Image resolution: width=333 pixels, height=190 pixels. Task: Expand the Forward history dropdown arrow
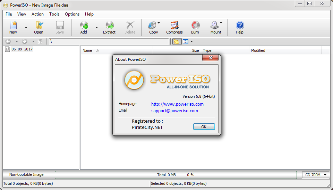(x=33, y=41)
